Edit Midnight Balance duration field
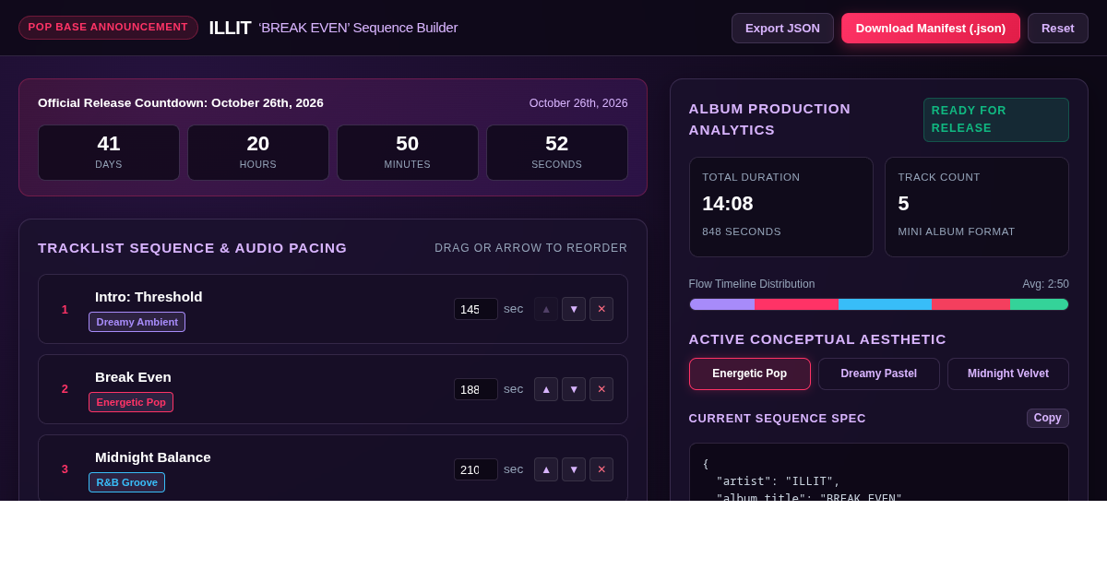This screenshot has width=1107, height=581. 476,469
